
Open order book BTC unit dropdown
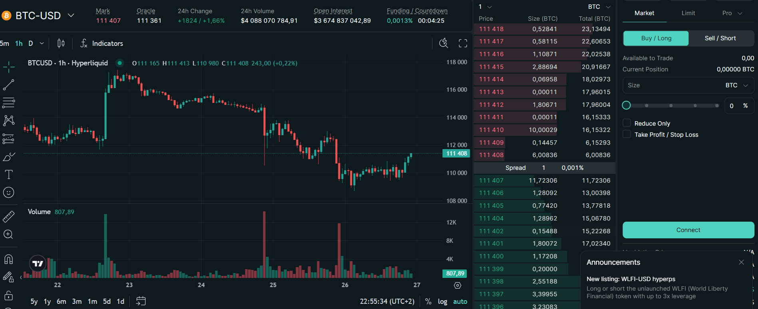pos(599,7)
